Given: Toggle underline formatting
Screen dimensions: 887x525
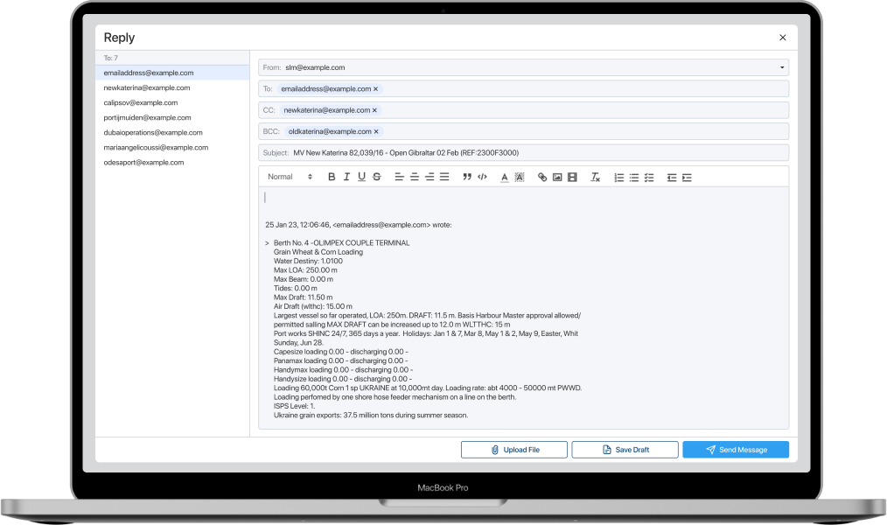Looking at the screenshot, I should (x=362, y=177).
